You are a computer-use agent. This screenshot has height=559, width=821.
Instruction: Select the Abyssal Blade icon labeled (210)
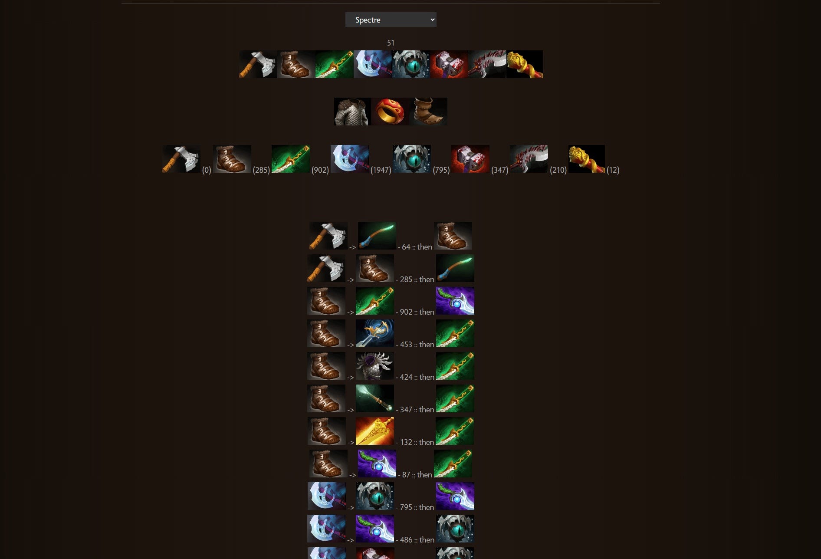[x=529, y=159]
